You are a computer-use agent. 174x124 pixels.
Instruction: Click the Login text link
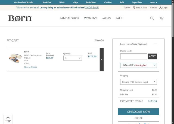(165, 8)
